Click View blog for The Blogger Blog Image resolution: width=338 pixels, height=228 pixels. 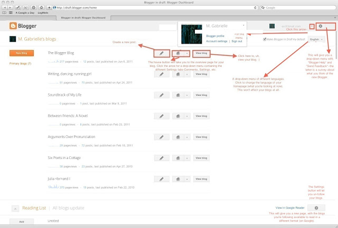click(201, 53)
